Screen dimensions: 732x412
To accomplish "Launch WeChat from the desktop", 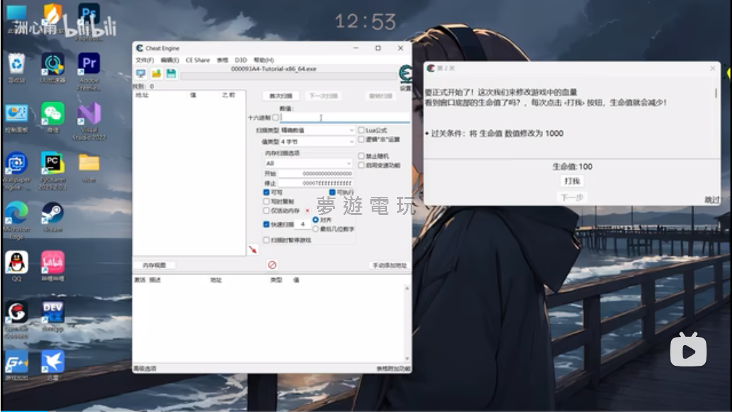I will pyautogui.click(x=53, y=112).
